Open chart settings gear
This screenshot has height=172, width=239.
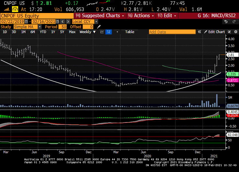click(x=236, y=32)
